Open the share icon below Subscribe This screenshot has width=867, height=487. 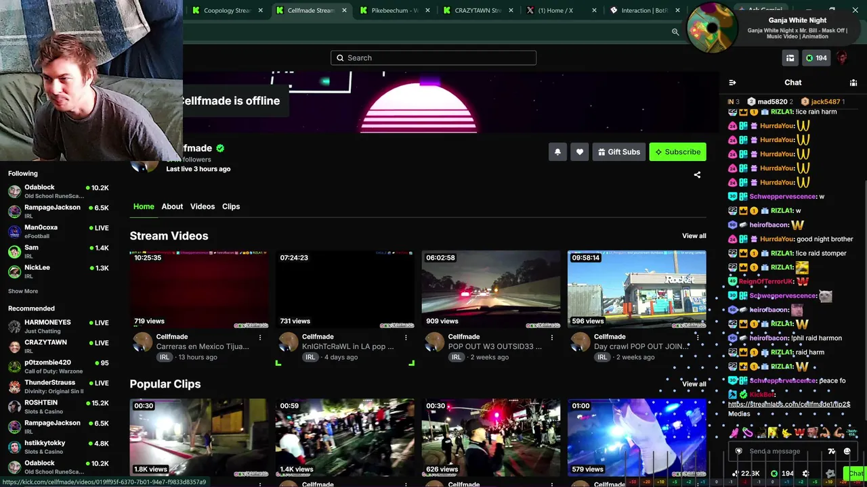click(697, 175)
